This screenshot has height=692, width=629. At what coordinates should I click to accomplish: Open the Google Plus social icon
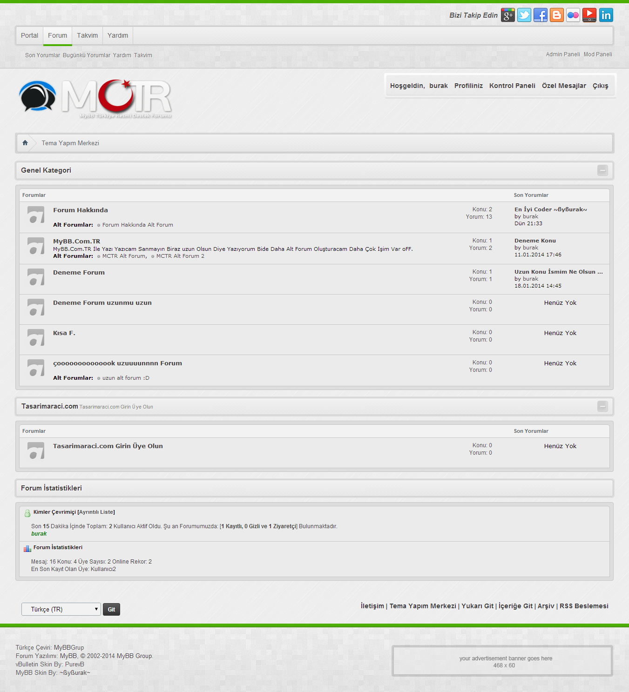[x=508, y=15]
